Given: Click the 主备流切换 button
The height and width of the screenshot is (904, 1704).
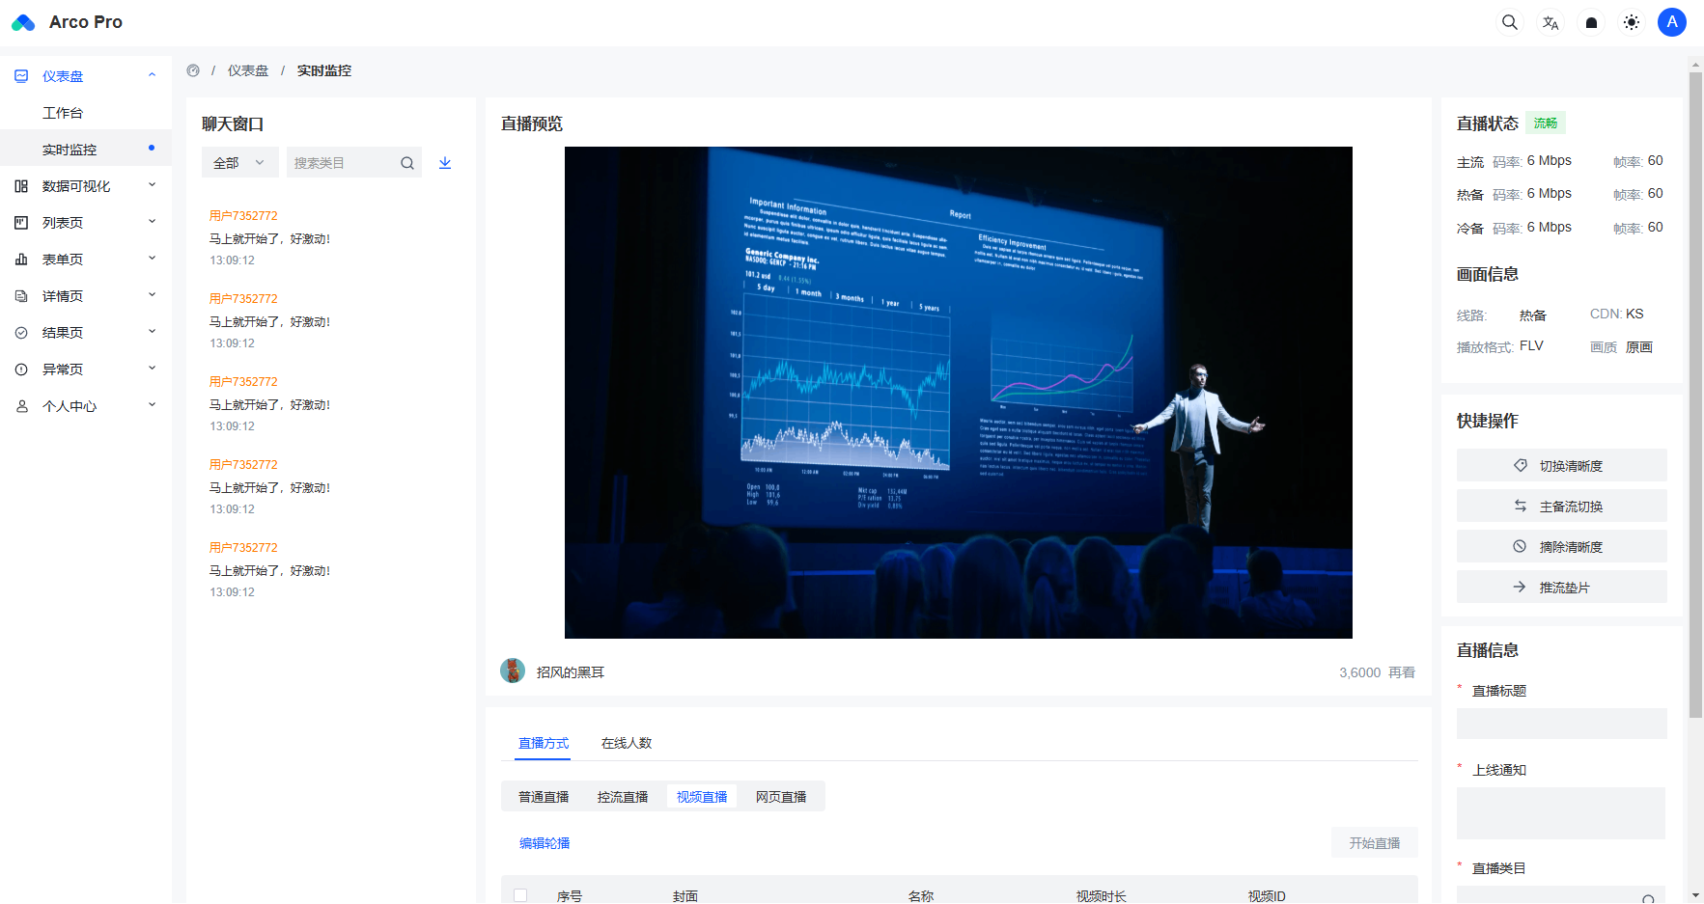Looking at the screenshot, I should click(x=1562, y=506).
